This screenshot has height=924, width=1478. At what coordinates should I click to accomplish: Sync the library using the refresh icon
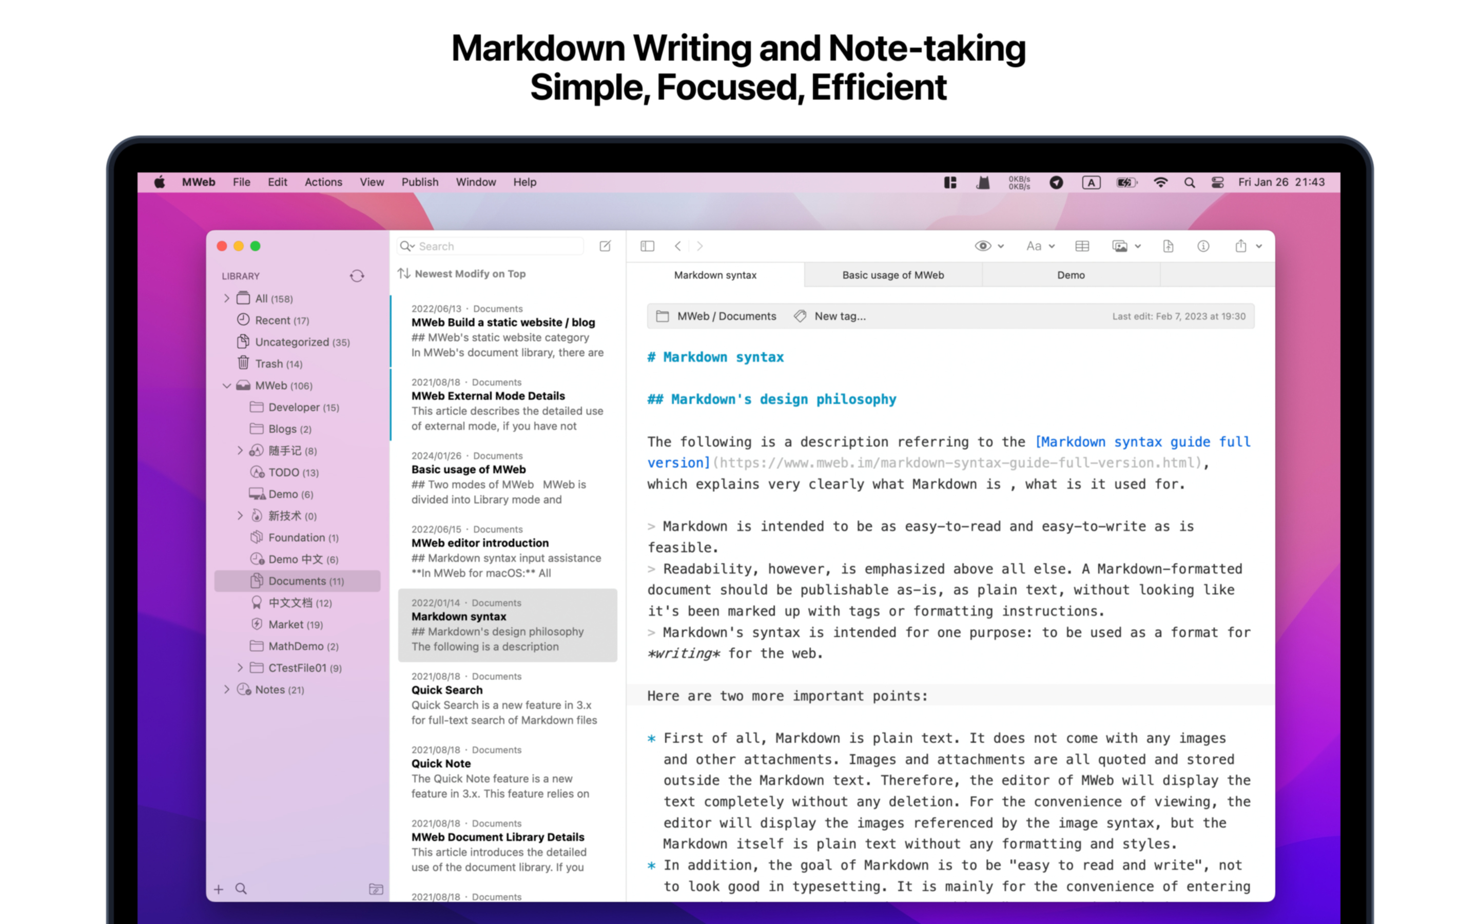point(357,276)
